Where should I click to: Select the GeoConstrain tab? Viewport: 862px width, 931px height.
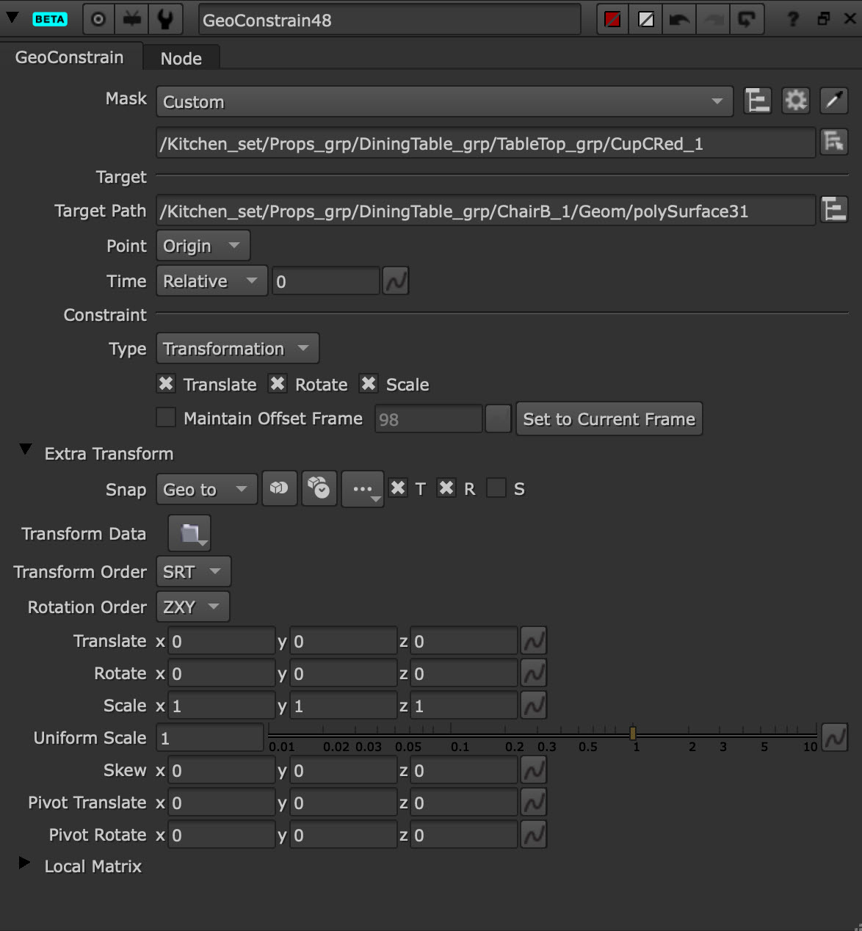[x=70, y=57]
